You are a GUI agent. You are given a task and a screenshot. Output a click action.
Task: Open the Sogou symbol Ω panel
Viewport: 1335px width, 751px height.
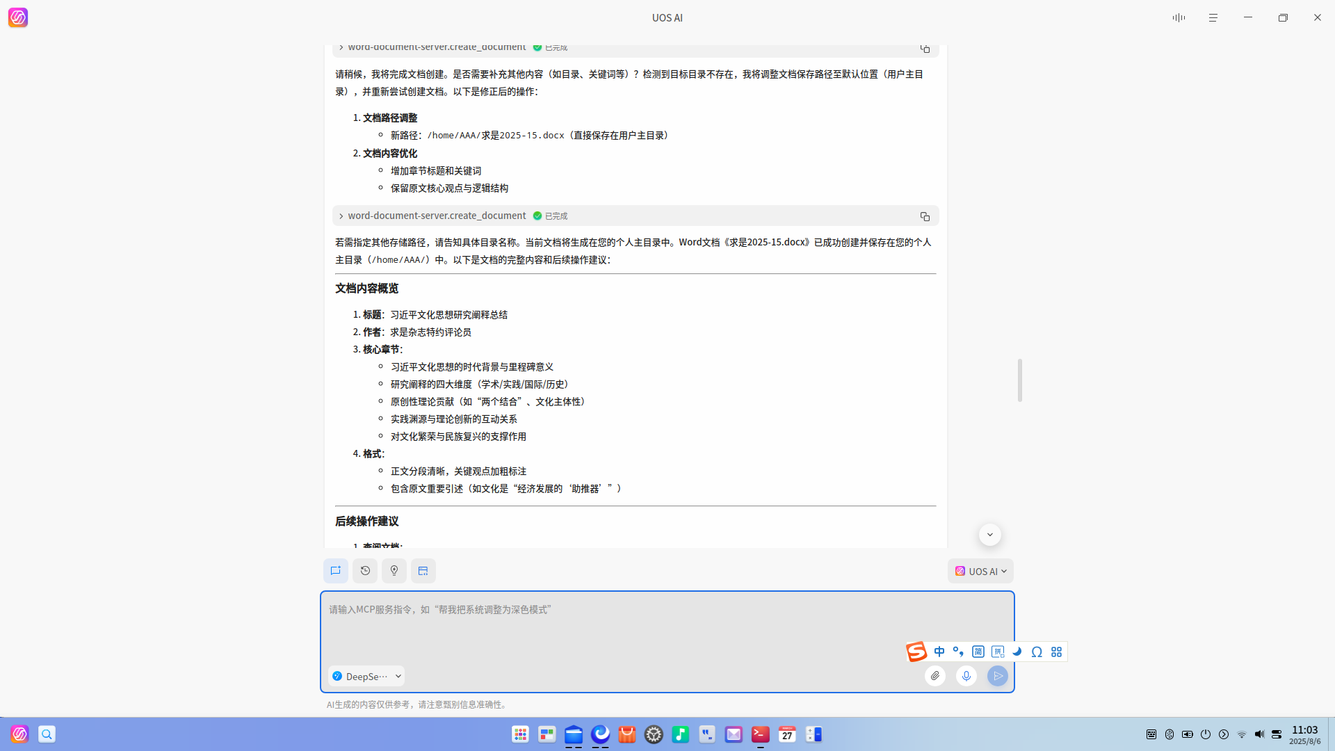coord(1037,652)
